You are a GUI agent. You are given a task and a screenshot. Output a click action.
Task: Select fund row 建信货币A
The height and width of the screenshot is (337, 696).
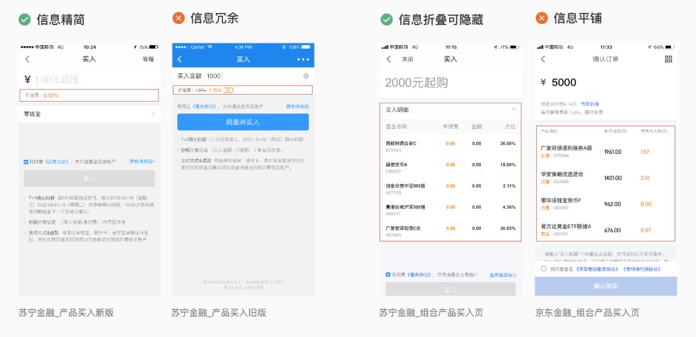(450, 168)
